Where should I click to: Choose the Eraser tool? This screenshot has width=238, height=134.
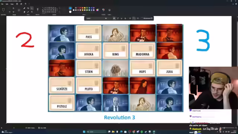24,12
